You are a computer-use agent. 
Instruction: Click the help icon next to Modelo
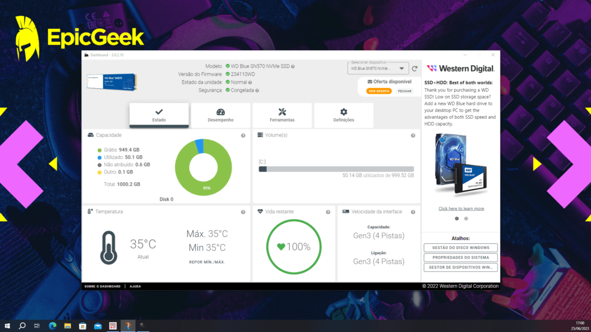click(293, 66)
